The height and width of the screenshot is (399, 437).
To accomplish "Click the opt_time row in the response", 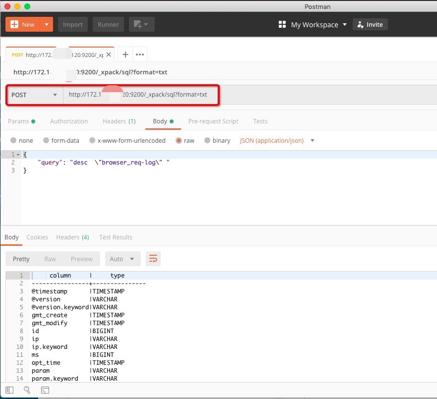I will (x=78, y=363).
